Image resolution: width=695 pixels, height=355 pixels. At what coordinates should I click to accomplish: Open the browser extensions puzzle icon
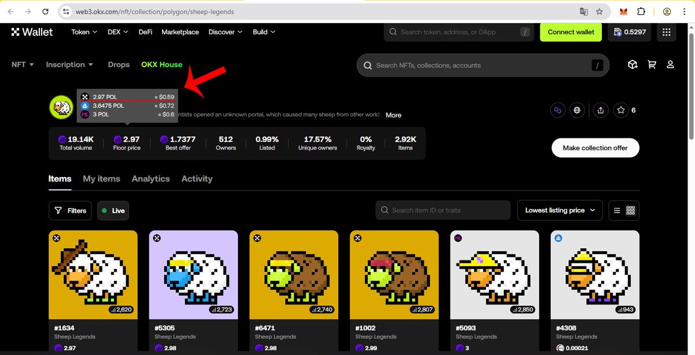pyautogui.click(x=641, y=11)
